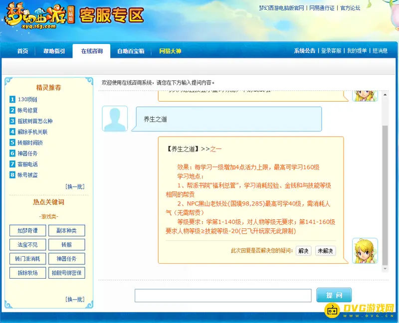The width and height of the screenshot is (399, 323).
Task: Select the 130项链 recommendation
Action: [x=27, y=100]
